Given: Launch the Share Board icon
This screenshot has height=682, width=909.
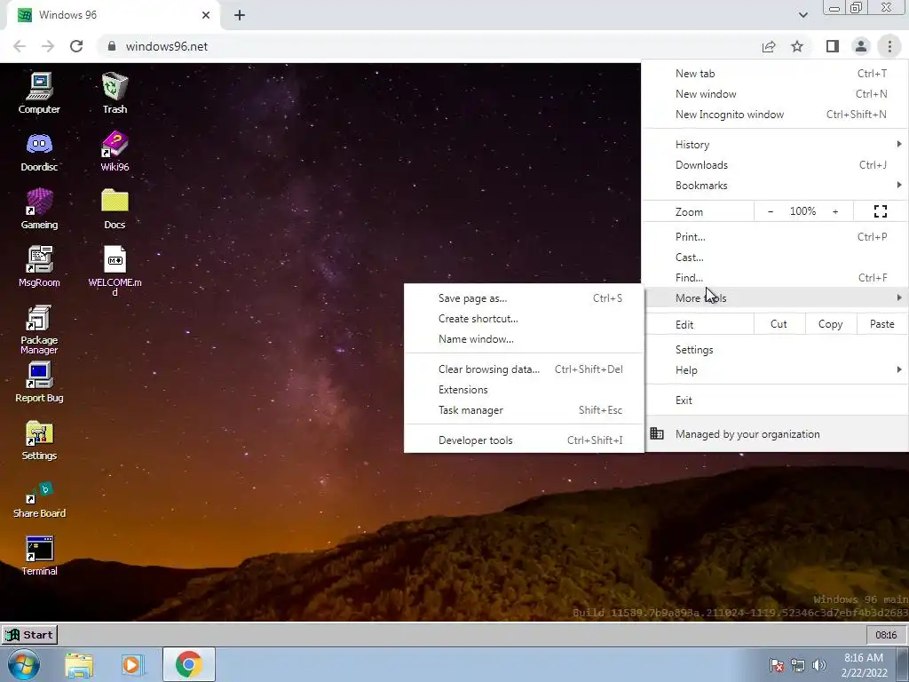Looking at the screenshot, I should [x=39, y=499].
